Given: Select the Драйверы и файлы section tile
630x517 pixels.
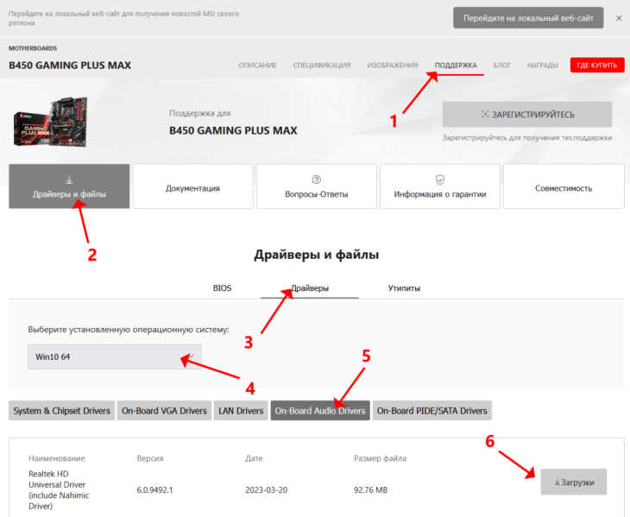Looking at the screenshot, I should point(69,186).
